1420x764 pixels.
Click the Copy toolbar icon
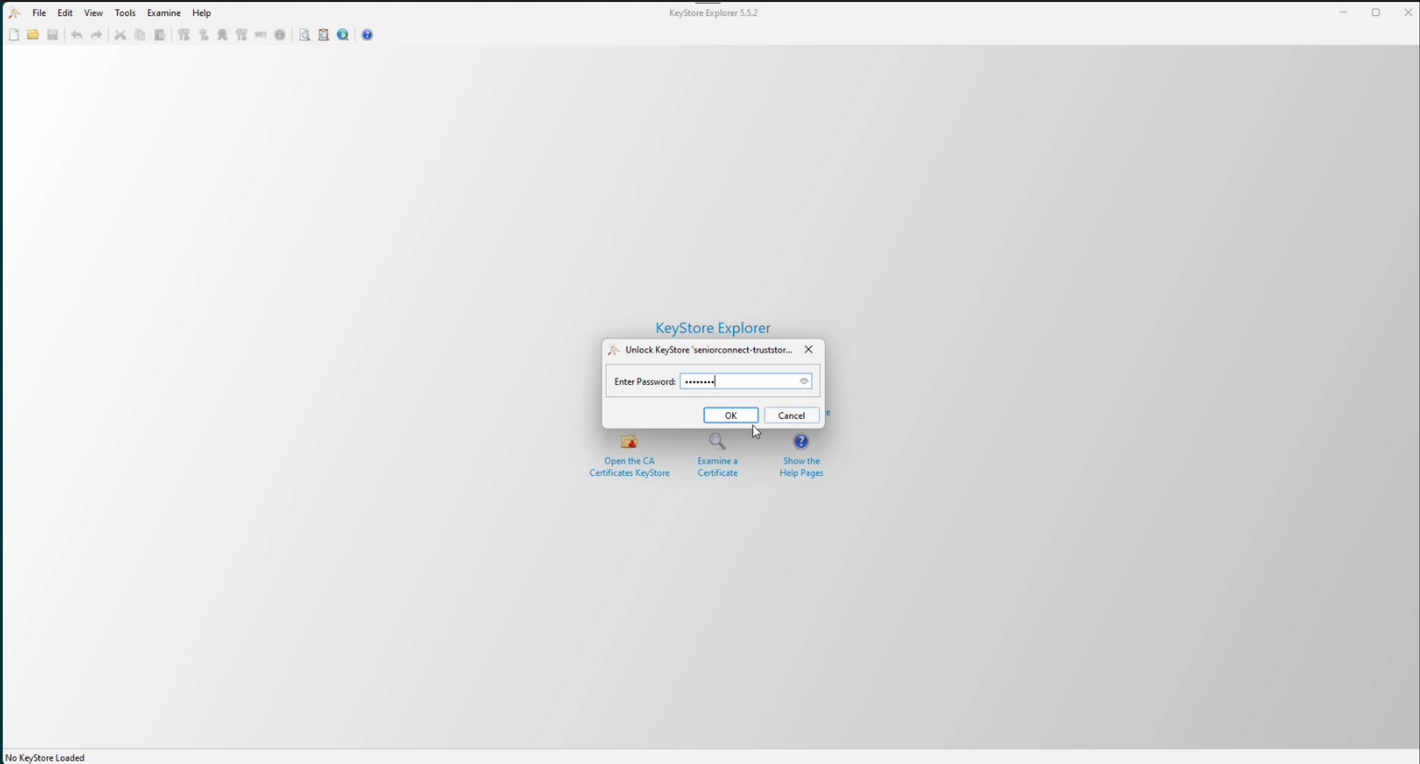pyautogui.click(x=140, y=35)
